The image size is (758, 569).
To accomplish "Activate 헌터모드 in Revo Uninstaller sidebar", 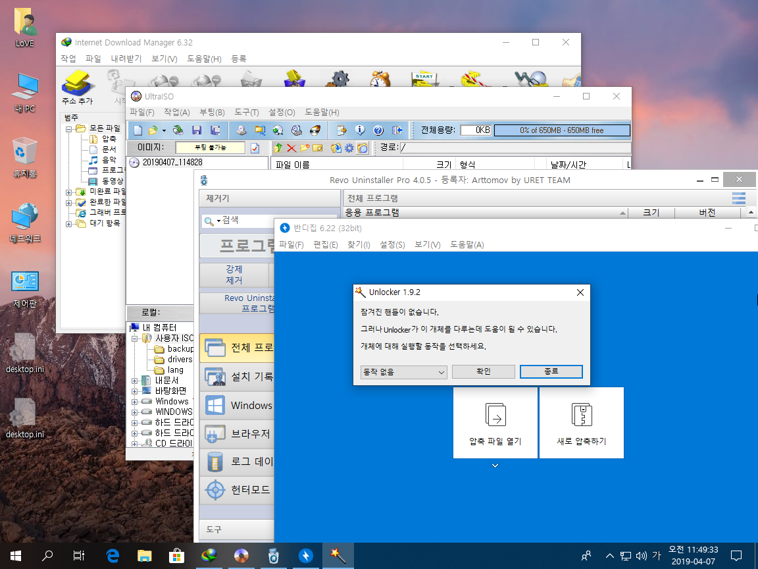I will point(237,490).
